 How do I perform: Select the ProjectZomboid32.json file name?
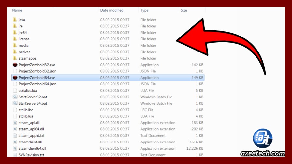tap(37, 71)
